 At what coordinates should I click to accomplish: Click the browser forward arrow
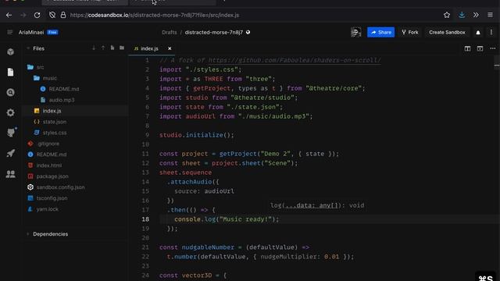point(23,15)
